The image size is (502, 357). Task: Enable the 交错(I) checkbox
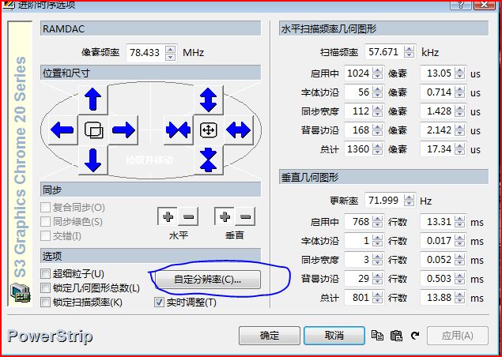(x=46, y=235)
